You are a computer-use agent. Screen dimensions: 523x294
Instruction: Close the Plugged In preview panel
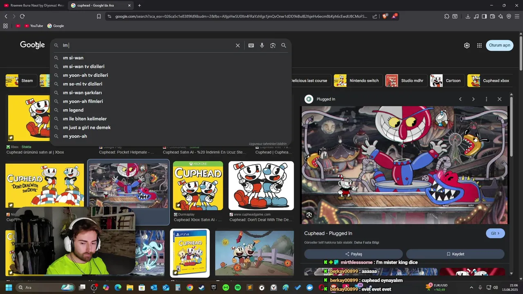[499, 99]
